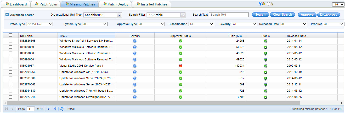Open the Installed Patches tab

tap(151, 4)
